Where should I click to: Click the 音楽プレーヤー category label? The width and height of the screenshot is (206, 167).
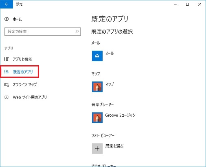coord(103,105)
